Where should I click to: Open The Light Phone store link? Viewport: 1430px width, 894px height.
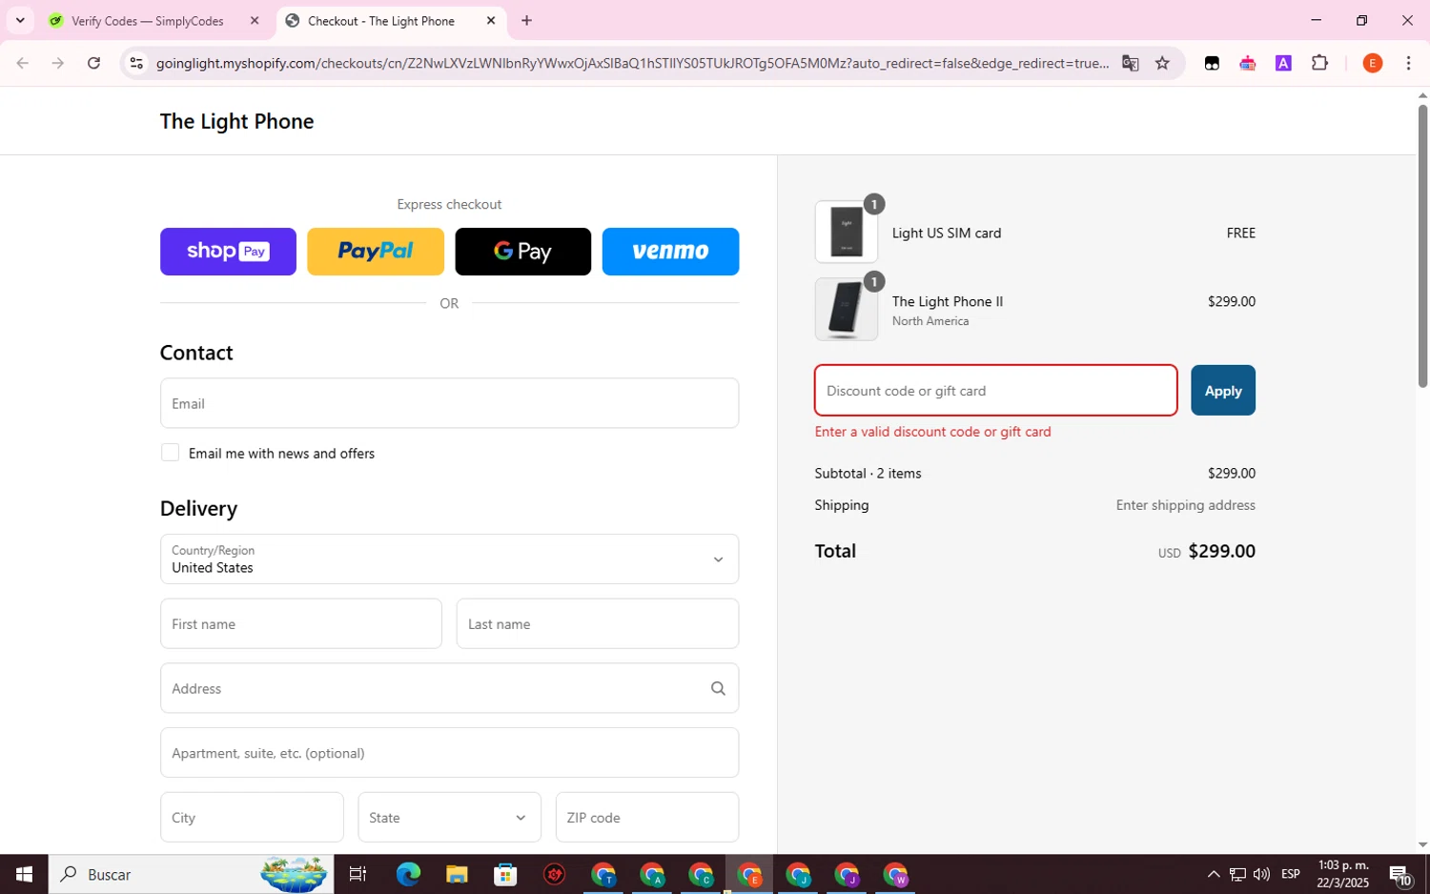pyautogui.click(x=236, y=121)
